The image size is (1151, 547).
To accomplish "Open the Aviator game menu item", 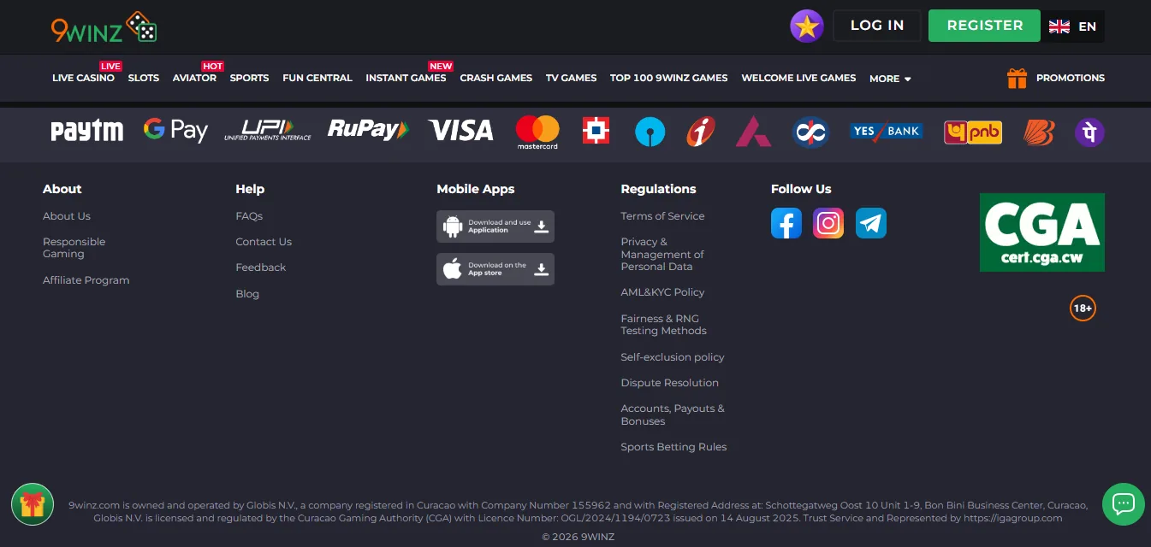I will [x=194, y=78].
